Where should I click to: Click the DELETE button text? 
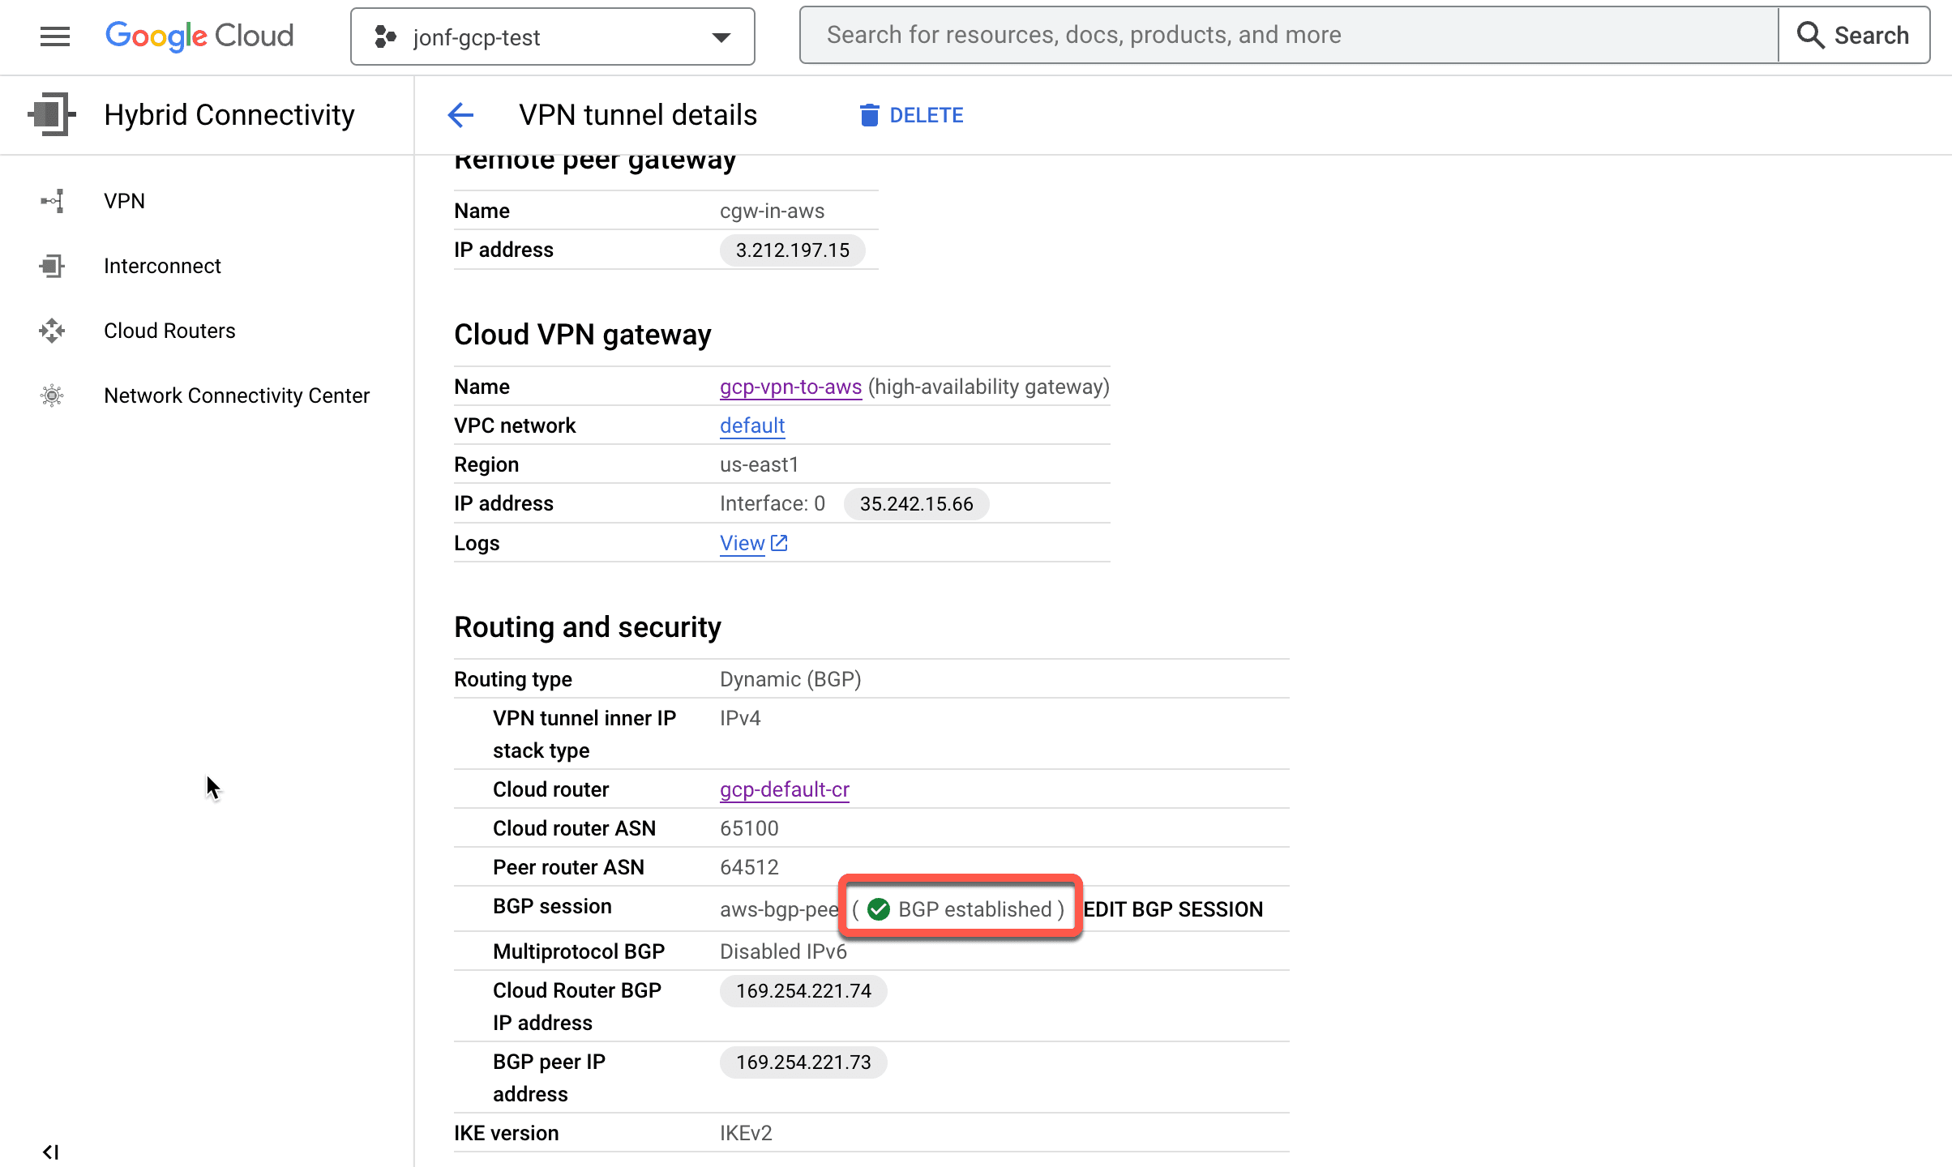click(x=927, y=115)
